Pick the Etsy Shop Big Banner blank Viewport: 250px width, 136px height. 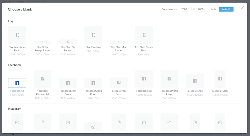click(68, 42)
